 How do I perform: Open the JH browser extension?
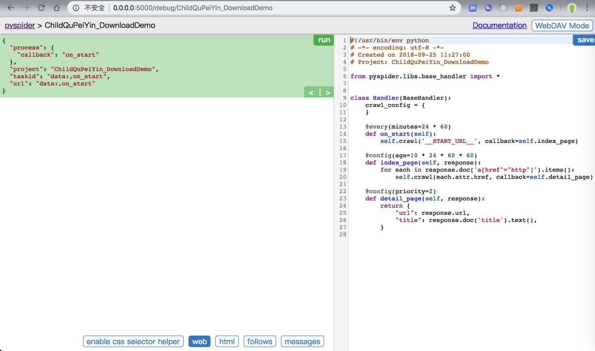[472, 8]
